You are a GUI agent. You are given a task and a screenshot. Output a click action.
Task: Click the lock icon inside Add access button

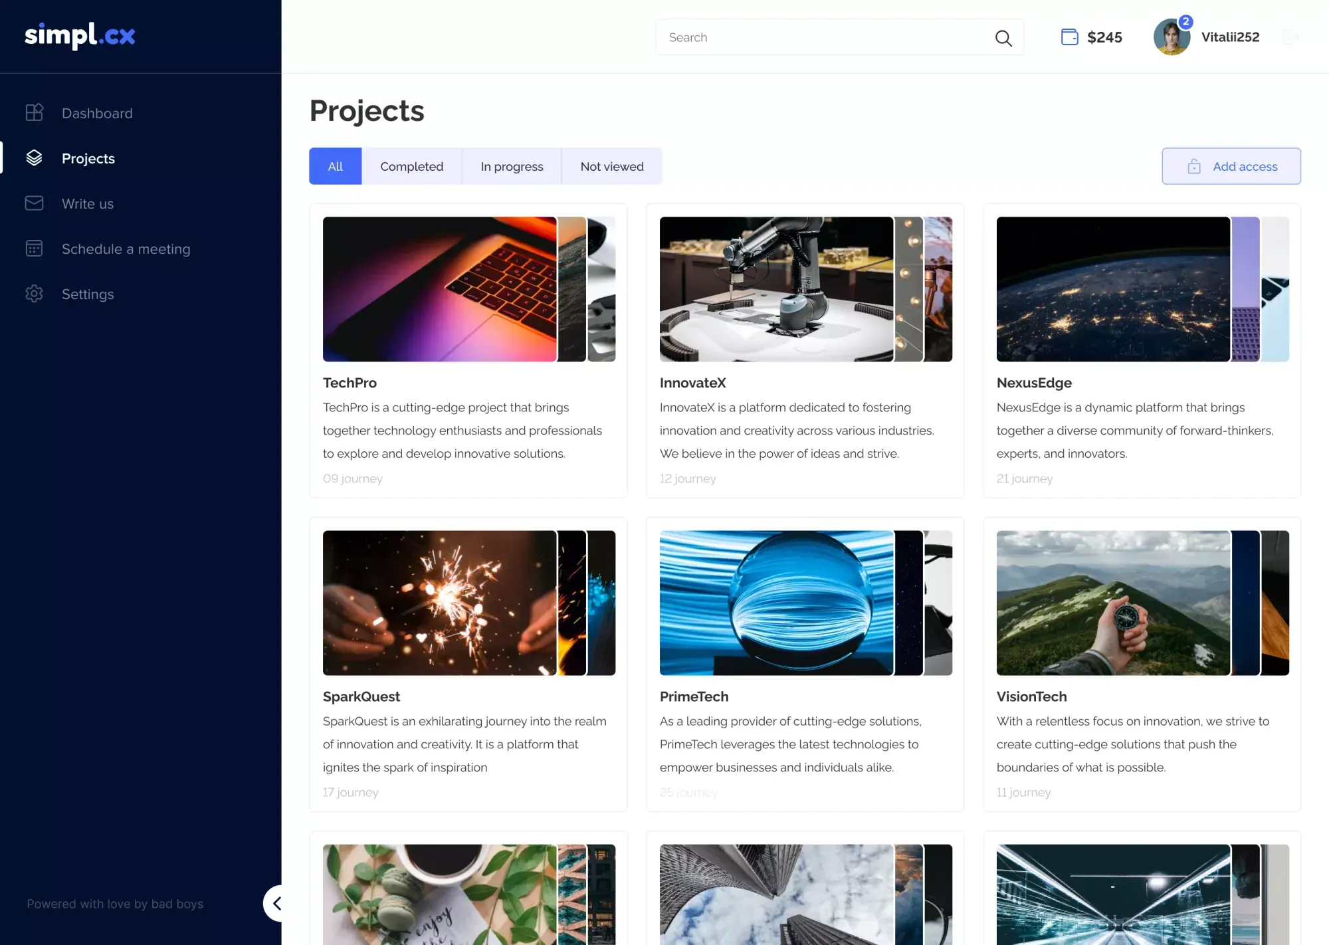pyautogui.click(x=1194, y=166)
